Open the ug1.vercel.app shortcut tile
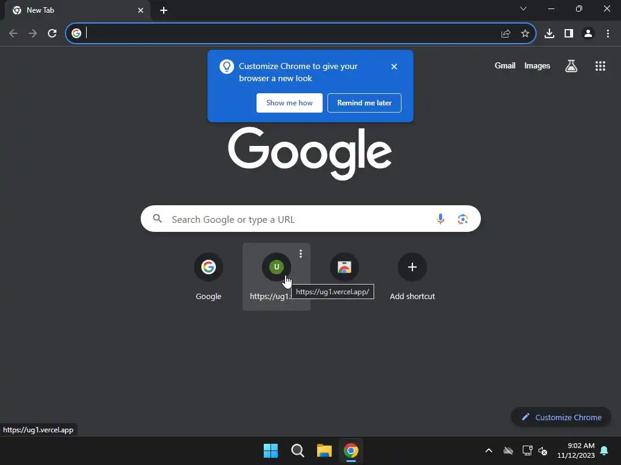621x465 pixels. click(x=277, y=276)
